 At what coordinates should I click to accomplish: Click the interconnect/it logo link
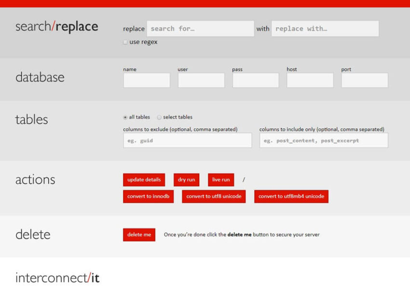point(57,278)
